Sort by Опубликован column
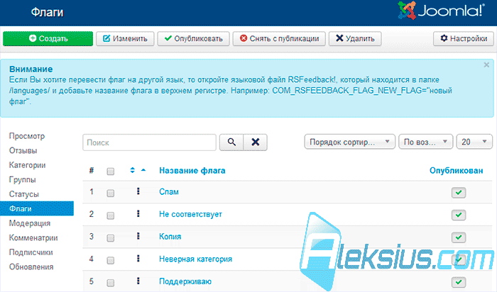Image resolution: width=497 pixels, height=292 pixels. pyautogui.click(x=456, y=171)
